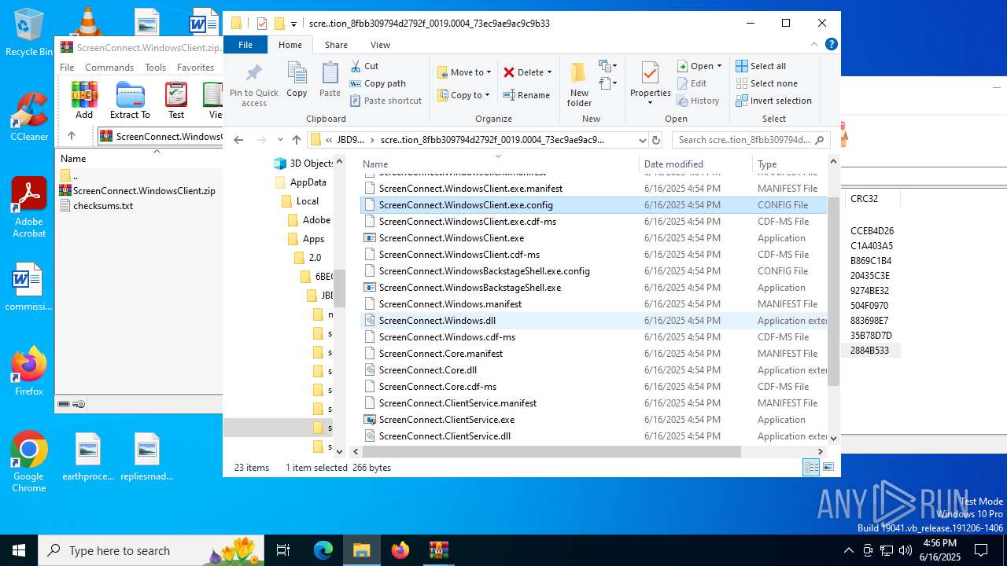Click Copy path in Clipboard group
Image resolution: width=1007 pixels, height=566 pixels.
[378, 83]
